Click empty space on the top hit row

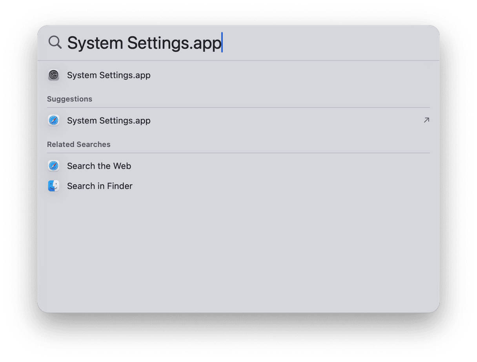pyautogui.click(x=290, y=75)
